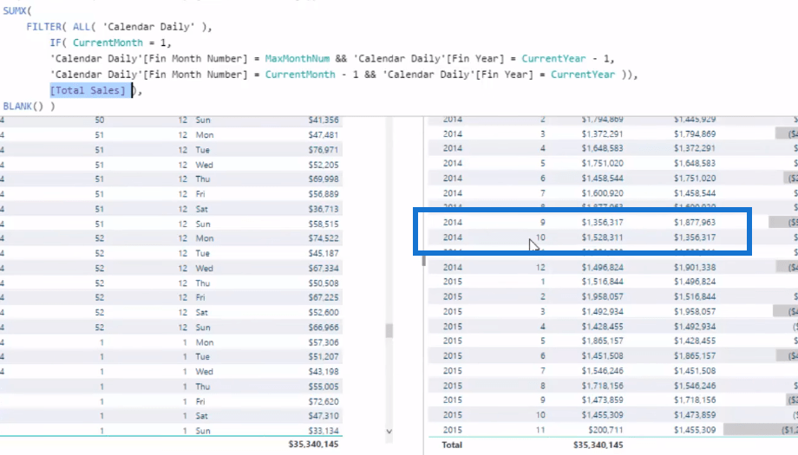Select $1,492,934 in the 2015 month 3 row

(x=603, y=312)
